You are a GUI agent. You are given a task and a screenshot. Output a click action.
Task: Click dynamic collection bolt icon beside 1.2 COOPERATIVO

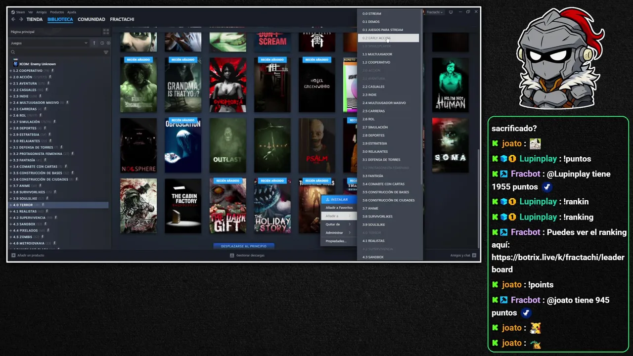(52, 71)
